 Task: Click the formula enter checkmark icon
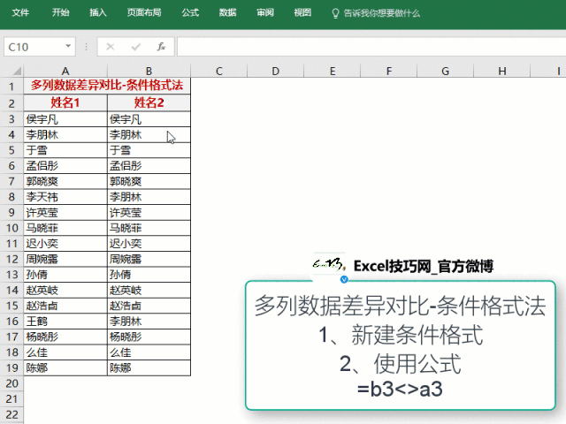pos(136,47)
